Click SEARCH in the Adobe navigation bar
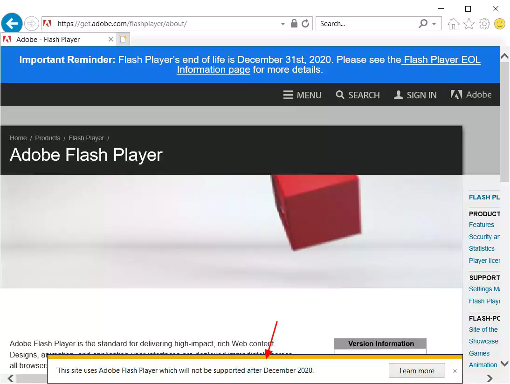This screenshot has height=384, width=510. click(x=358, y=95)
